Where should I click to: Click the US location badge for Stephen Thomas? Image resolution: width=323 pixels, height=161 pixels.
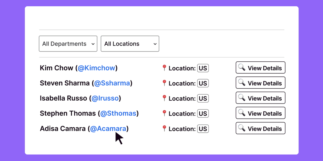203,114
